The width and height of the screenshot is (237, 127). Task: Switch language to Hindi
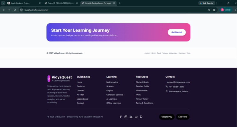pos(153,53)
